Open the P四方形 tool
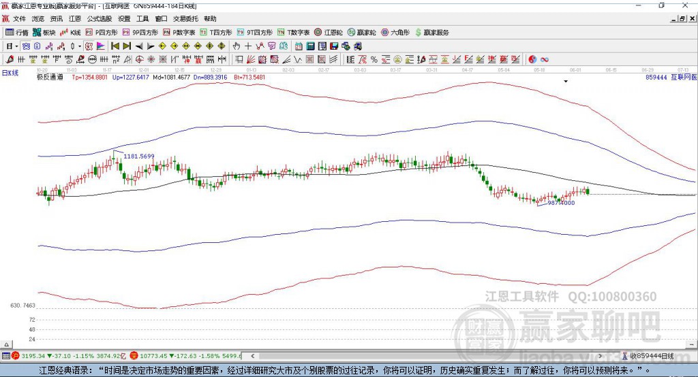This screenshot has width=698, height=377. [102, 33]
